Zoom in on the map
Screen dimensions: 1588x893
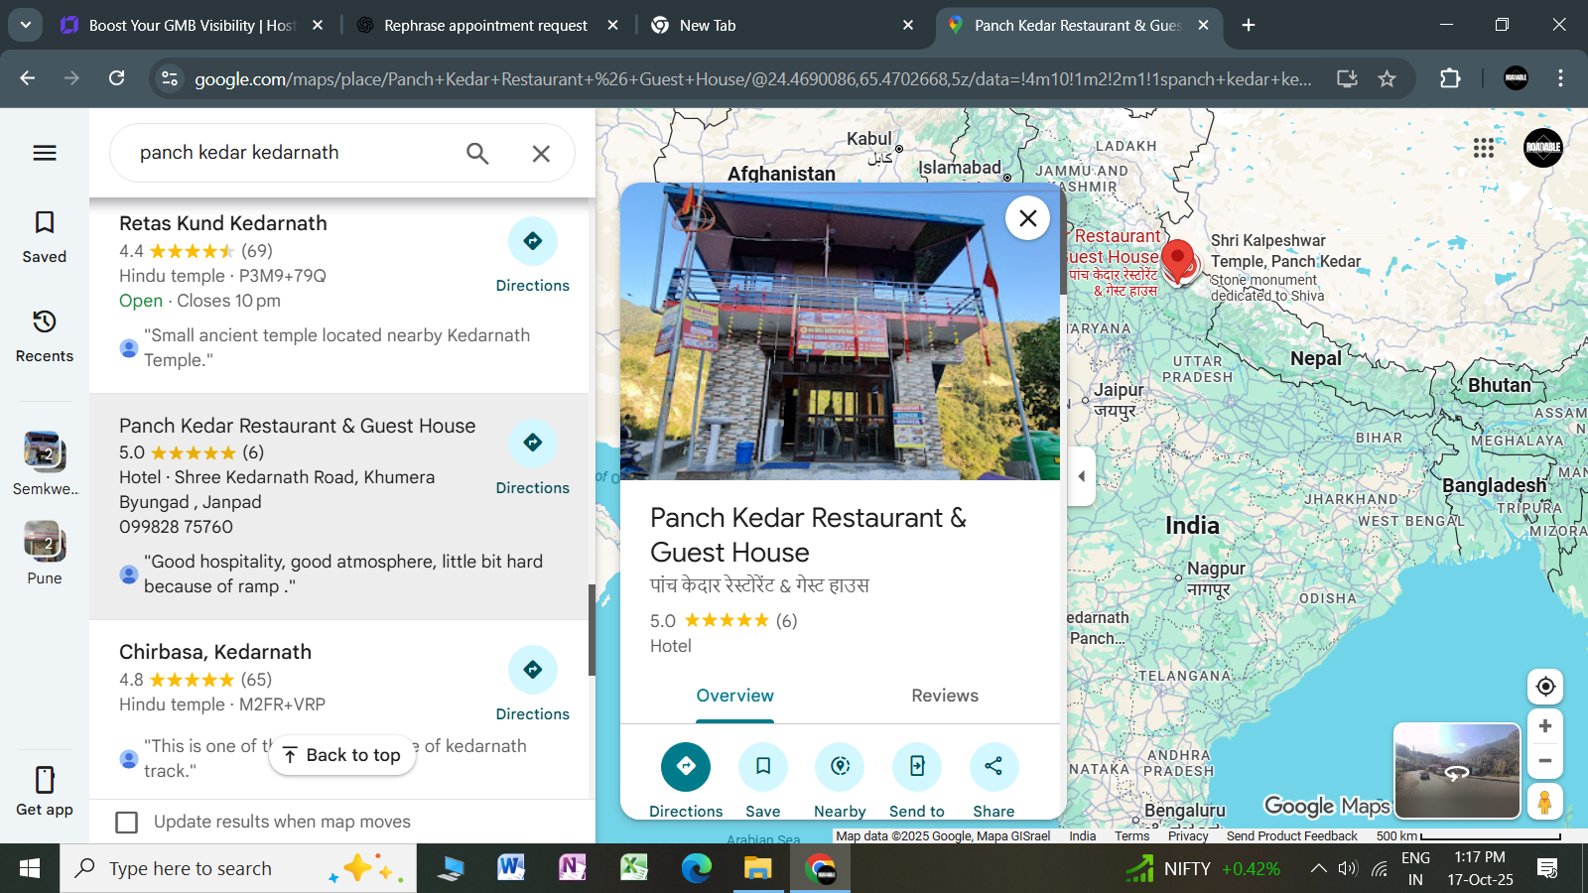[1545, 726]
